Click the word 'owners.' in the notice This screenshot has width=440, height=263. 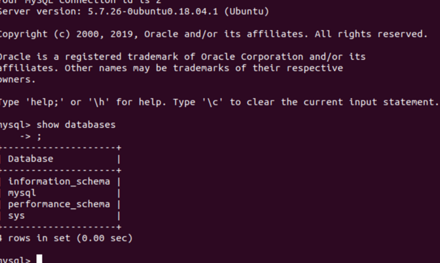[x=17, y=79]
